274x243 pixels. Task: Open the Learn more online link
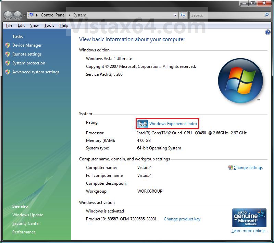pos(249,231)
